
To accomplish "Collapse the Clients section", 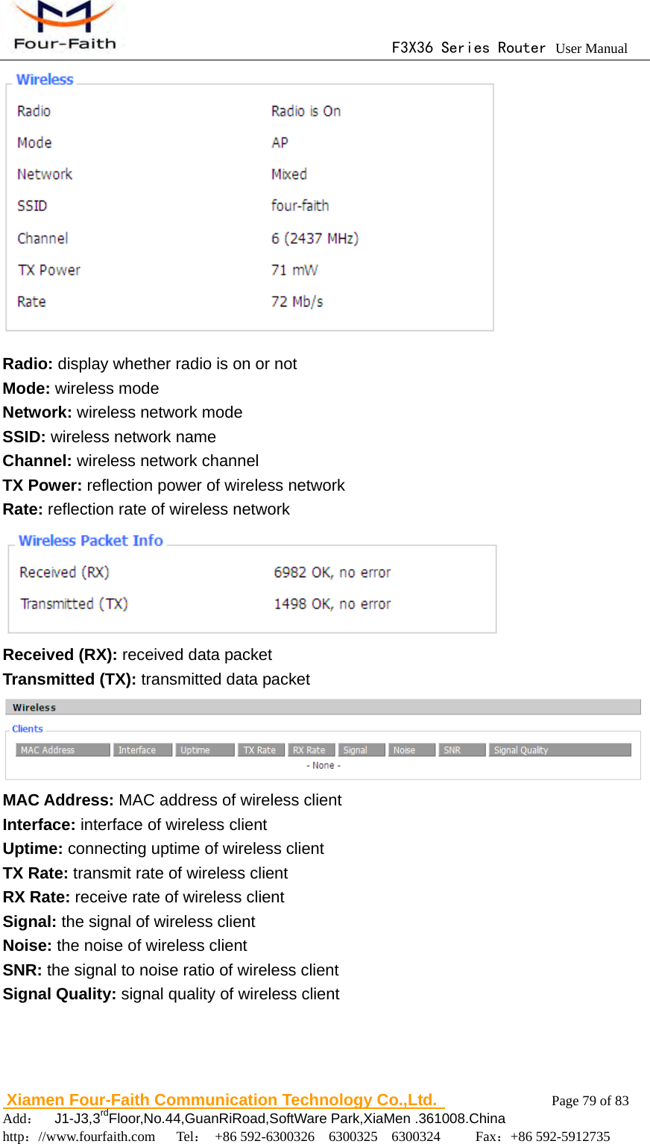I will tap(27, 728).
